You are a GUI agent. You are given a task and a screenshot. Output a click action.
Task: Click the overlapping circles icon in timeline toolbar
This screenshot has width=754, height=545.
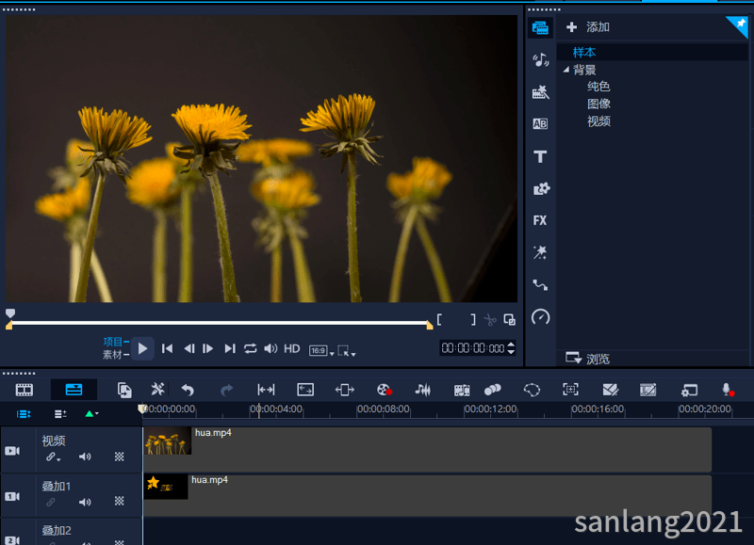(492, 390)
